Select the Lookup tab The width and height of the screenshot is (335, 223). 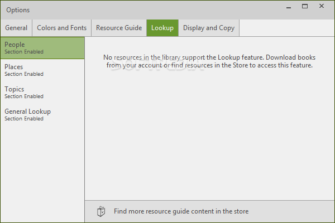pos(162,28)
